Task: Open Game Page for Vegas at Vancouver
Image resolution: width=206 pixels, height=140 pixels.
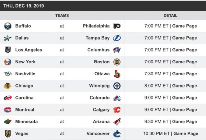Action: [x=186, y=134]
